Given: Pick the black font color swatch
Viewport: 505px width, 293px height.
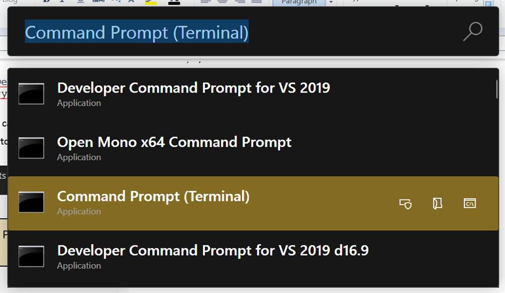Looking at the screenshot, I should pyautogui.click(x=174, y=3).
